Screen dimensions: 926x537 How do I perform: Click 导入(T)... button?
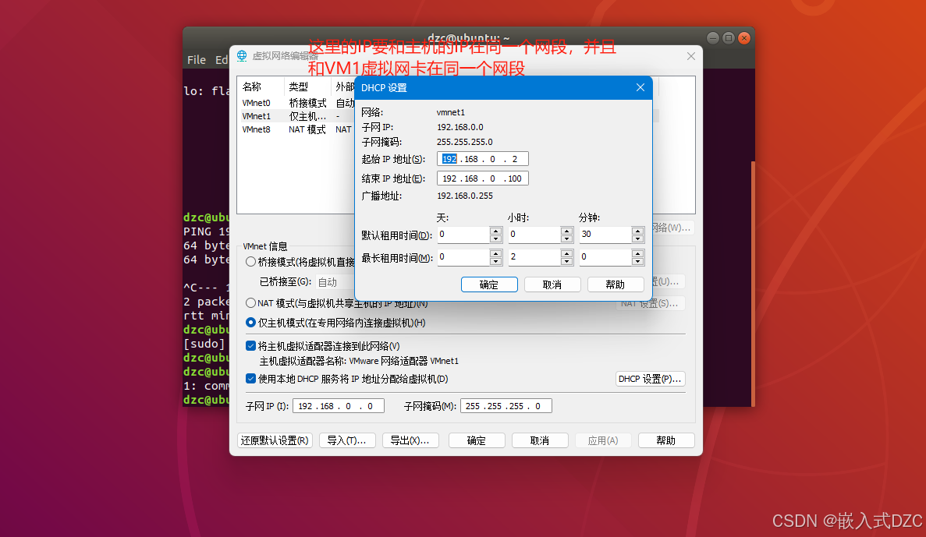click(x=347, y=440)
